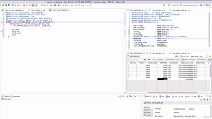Click the green Run toolbar button

pyautogui.click(x=55, y=5)
